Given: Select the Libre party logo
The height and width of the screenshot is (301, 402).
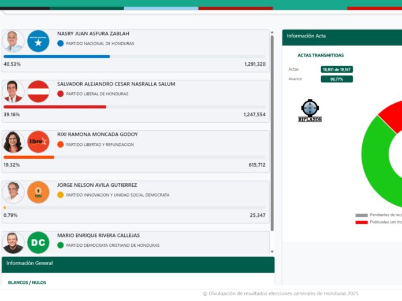Looking at the screenshot, I should [38, 142].
